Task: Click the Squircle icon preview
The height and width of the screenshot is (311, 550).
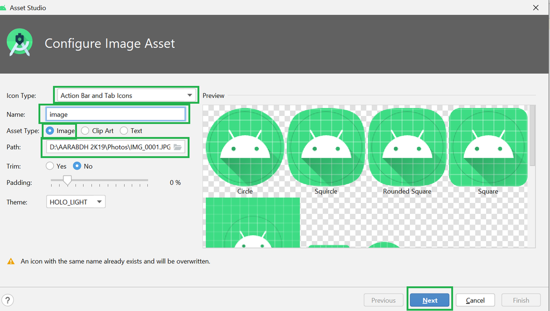Action: click(326, 147)
